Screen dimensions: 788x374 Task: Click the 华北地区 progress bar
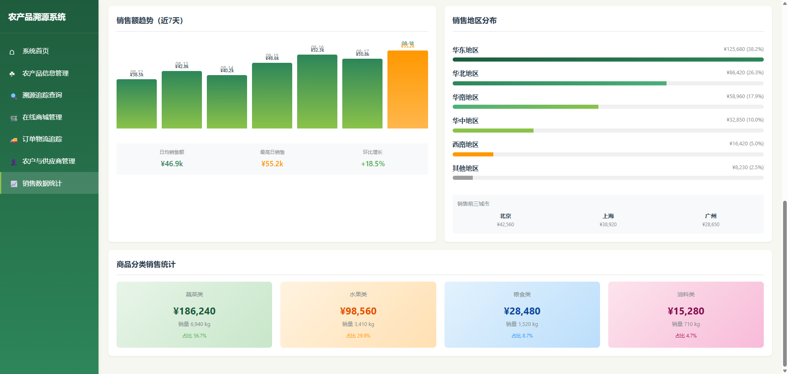point(608,83)
